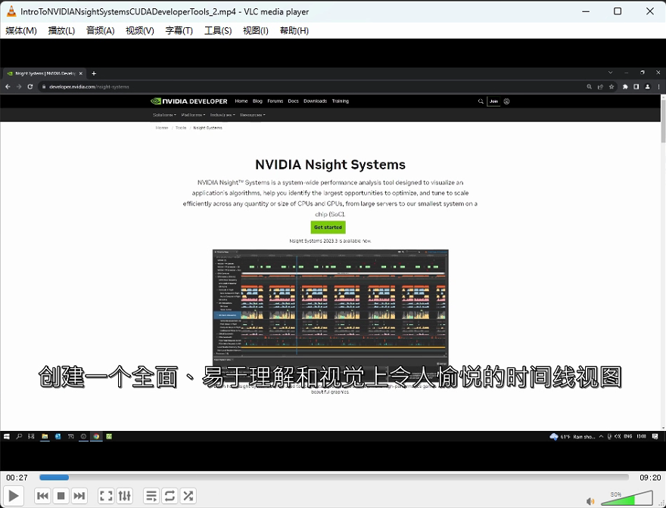
Task: Stop the video playback
Action: 61,496
